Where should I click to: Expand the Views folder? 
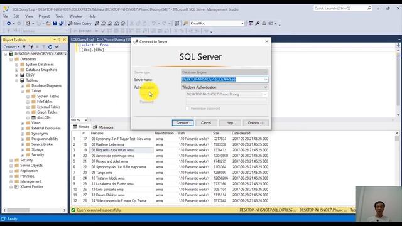tap(23, 123)
